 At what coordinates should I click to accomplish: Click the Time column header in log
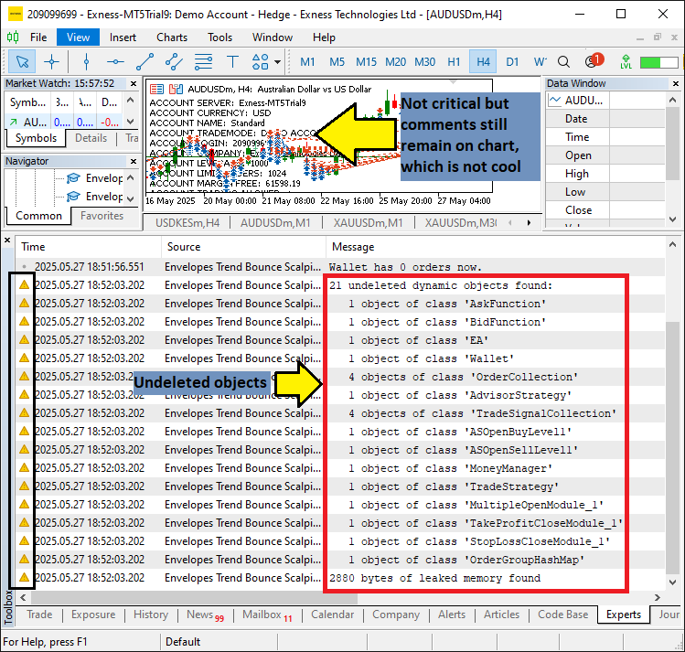point(89,247)
